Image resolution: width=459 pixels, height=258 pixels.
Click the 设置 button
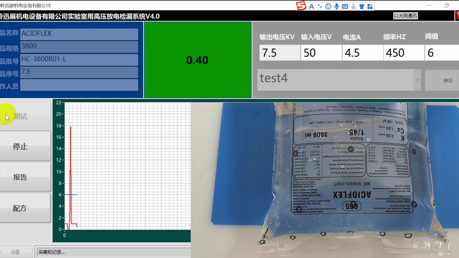[x=16, y=252]
